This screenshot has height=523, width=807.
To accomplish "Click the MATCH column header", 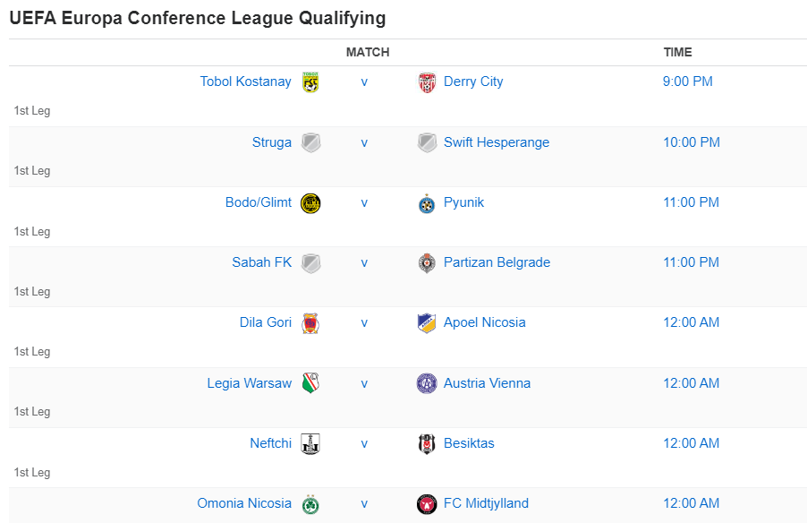I will (x=367, y=52).
